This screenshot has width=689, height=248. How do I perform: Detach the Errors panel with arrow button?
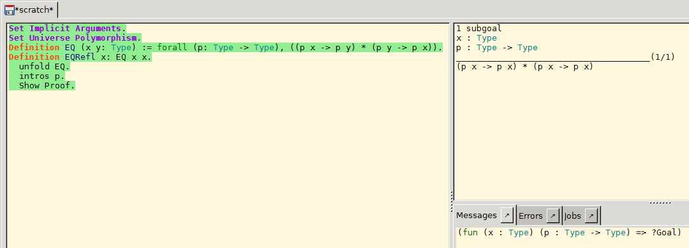pos(552,216)
